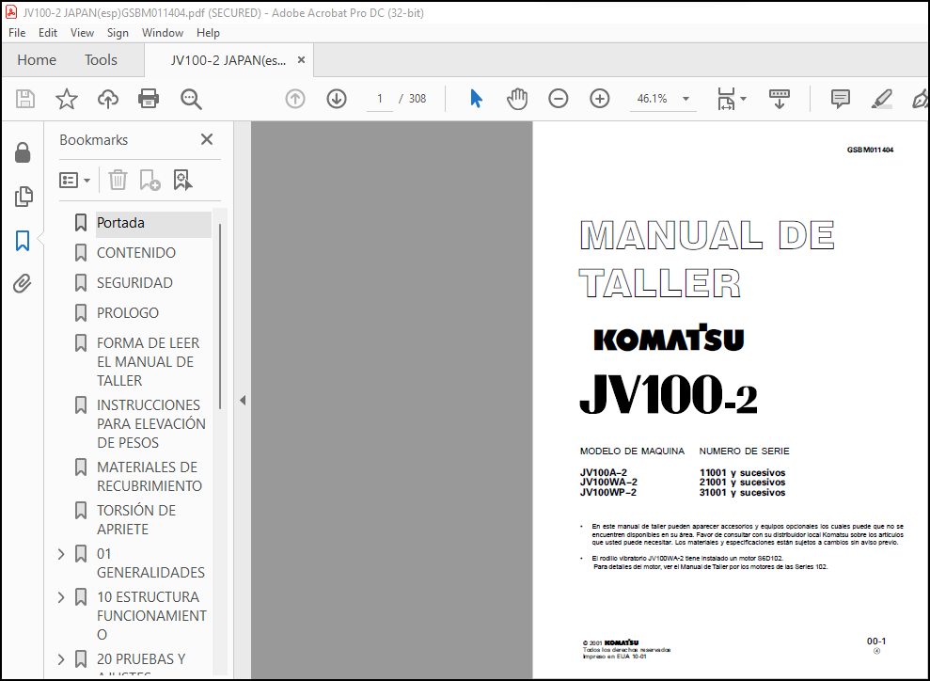The width and height of the screenshot is (930, 681).
Task: Open the security lock panel
Action: (x=23, y=152)
